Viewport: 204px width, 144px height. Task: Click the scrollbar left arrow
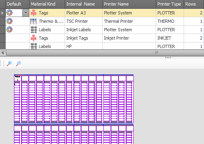click(3, 53)
